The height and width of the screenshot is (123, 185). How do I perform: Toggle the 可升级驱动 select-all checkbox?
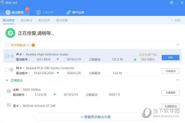click(7, 45)
